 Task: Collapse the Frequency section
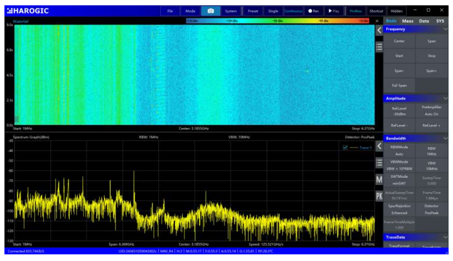pos(445,29)
